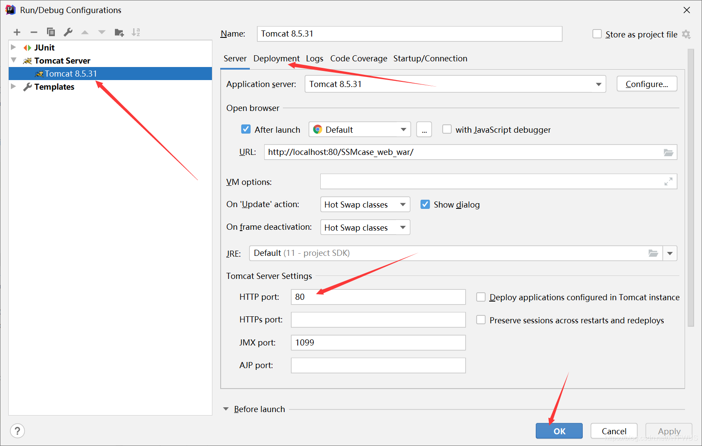Open Store as project file gear settings
Image resolution: width=702 pixels, height=446 pixels.
pos(686,34)
